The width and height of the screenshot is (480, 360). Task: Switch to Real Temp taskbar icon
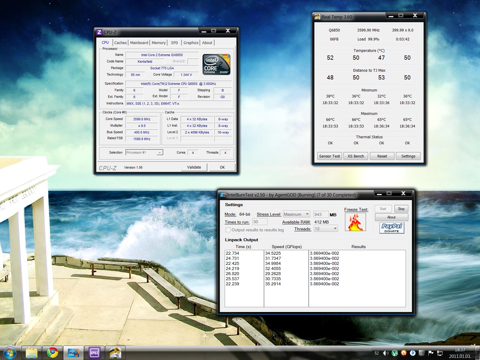point(115,353)
